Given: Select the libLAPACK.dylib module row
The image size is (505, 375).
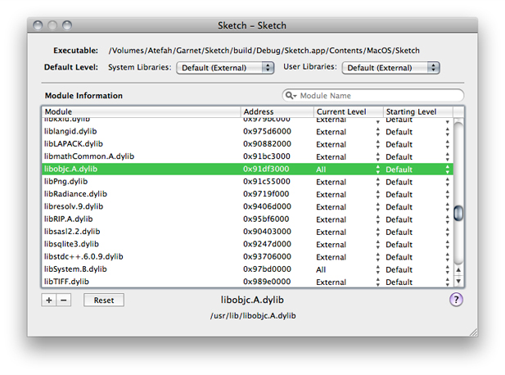Looking at the screenshot, I should point(248,144).
